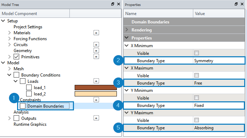Add an output using Outputs plus button

tap(96, 118)
